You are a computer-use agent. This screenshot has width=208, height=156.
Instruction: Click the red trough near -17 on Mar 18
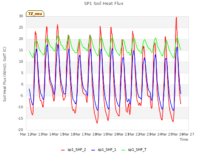97,123
